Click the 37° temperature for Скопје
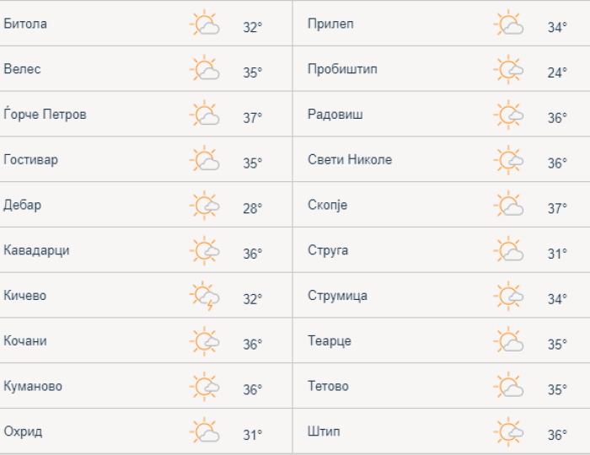 point(557,208)
